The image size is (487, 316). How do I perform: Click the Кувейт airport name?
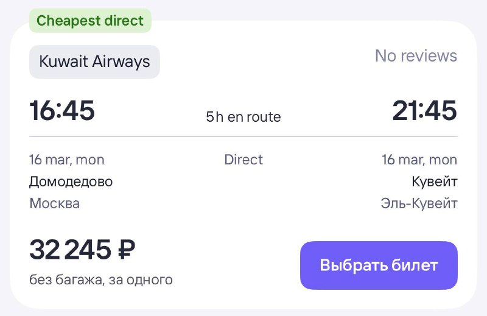coord(434,181)
